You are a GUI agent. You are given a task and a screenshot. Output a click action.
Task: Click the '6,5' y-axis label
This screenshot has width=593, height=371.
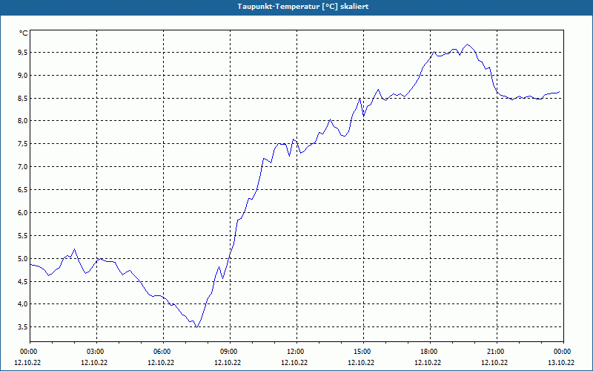(x=23, y=190)
